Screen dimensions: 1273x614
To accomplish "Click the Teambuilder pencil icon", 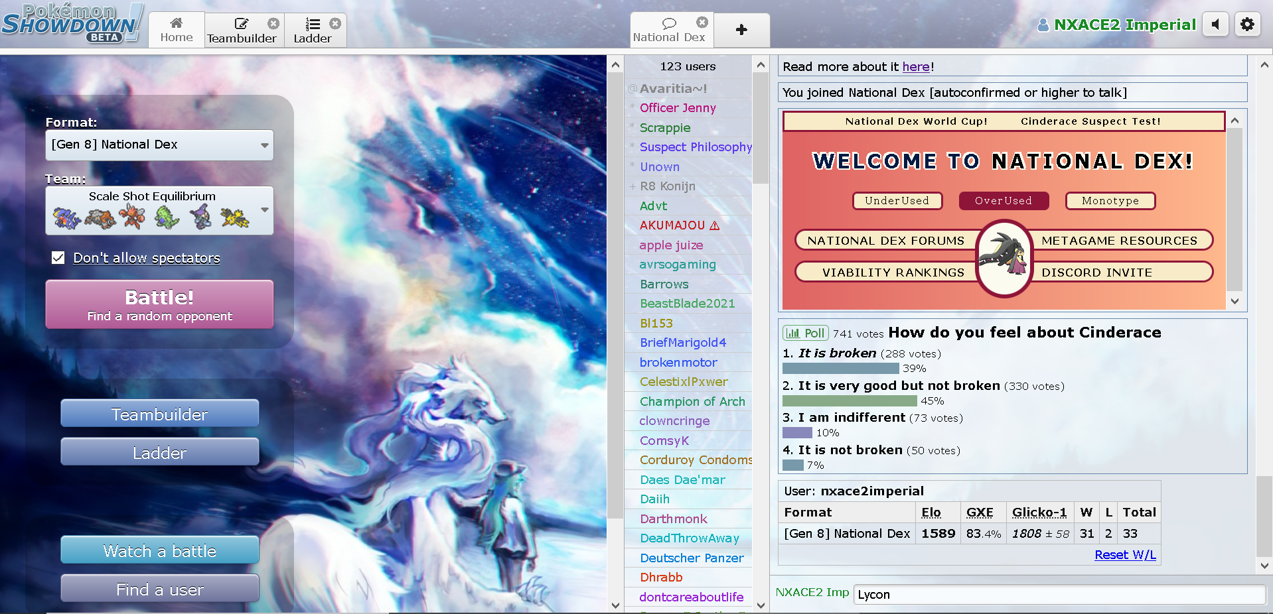I will point(241,22).
